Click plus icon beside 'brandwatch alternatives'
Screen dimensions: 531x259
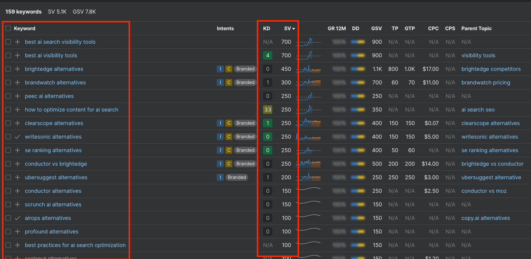[17, 82]
